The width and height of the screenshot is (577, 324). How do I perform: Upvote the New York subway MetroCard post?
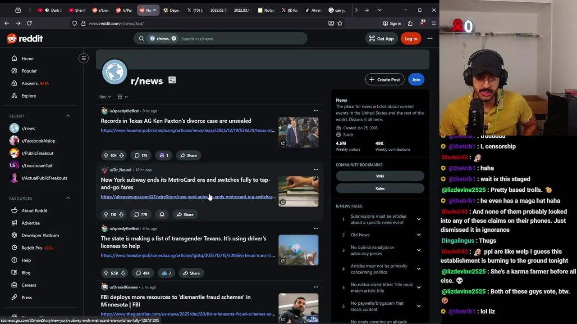point(105,215)
